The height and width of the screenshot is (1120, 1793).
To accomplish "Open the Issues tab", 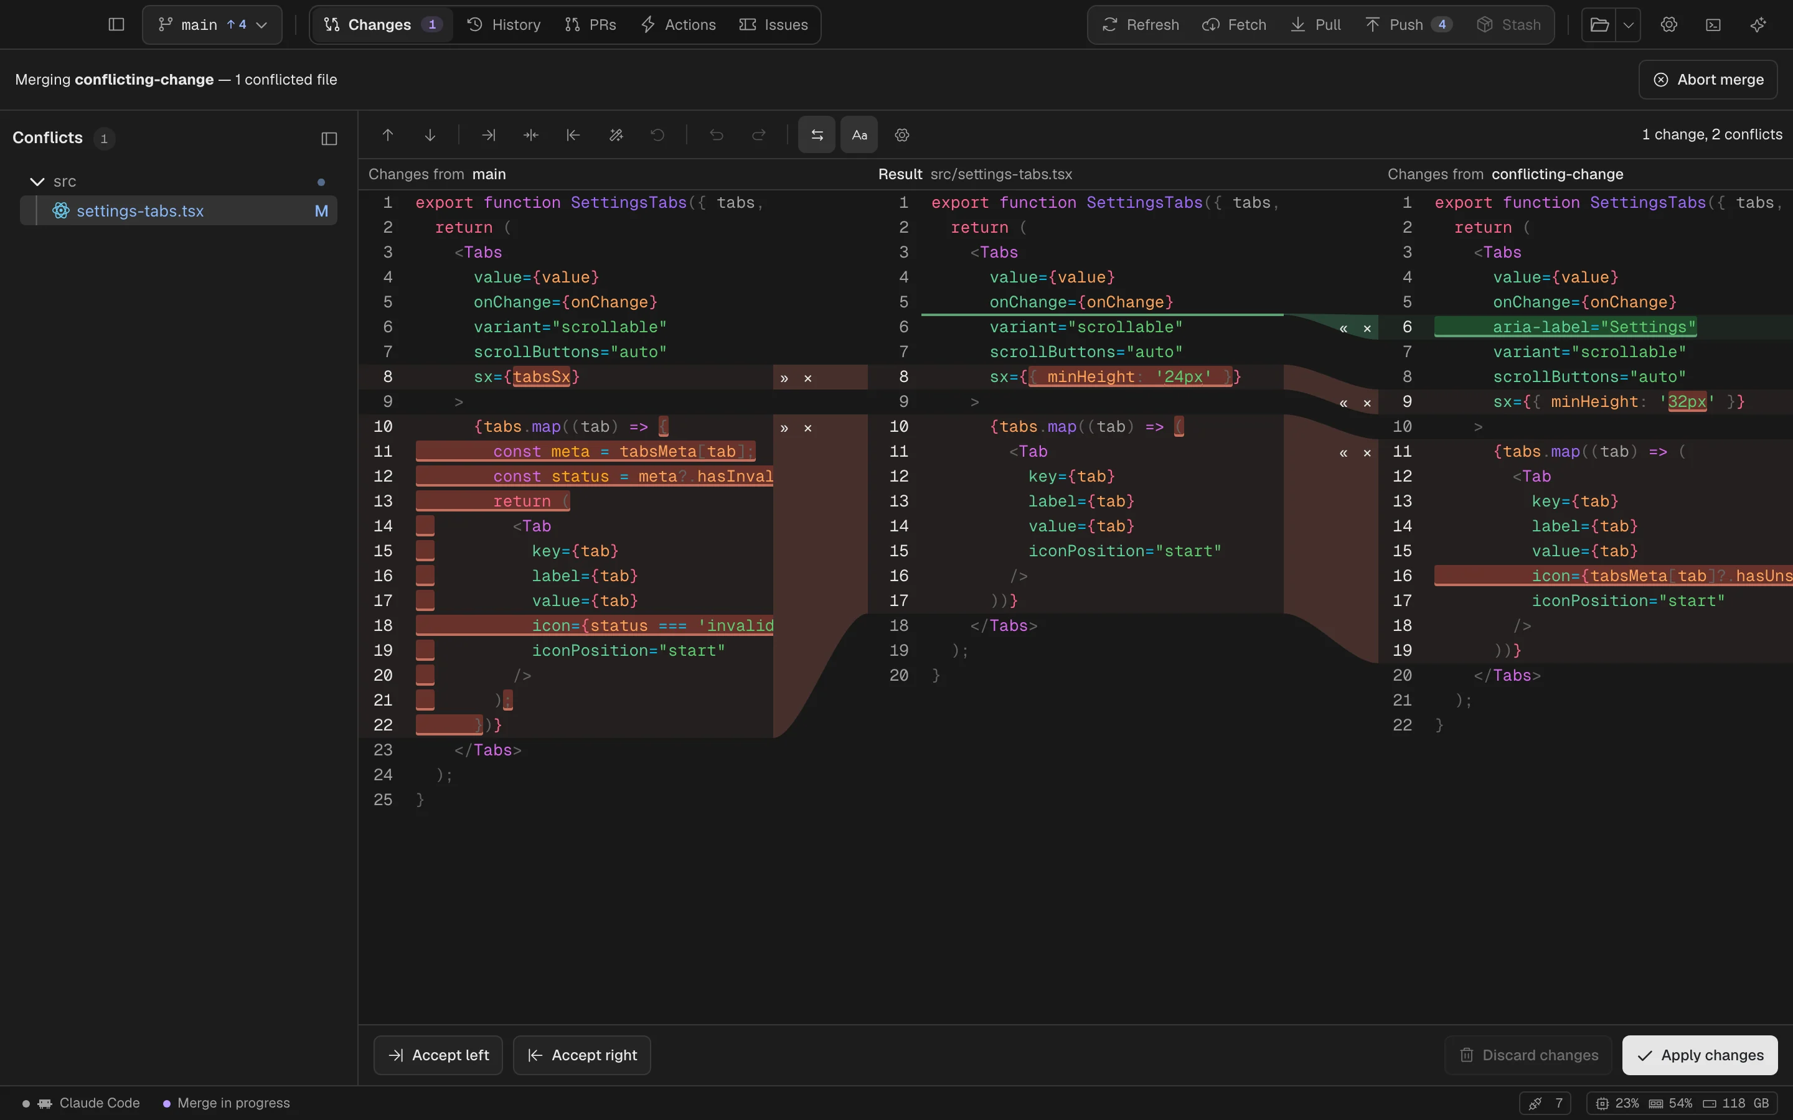I will [x=773, y=24].
